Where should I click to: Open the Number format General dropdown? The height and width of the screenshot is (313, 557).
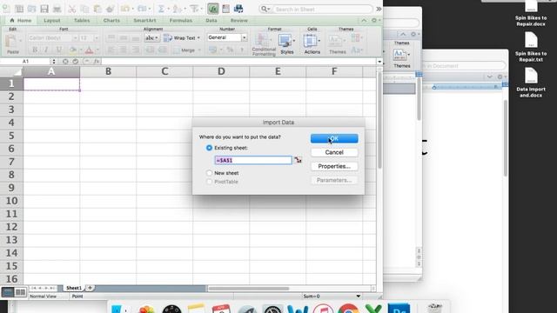pos(244,37)
